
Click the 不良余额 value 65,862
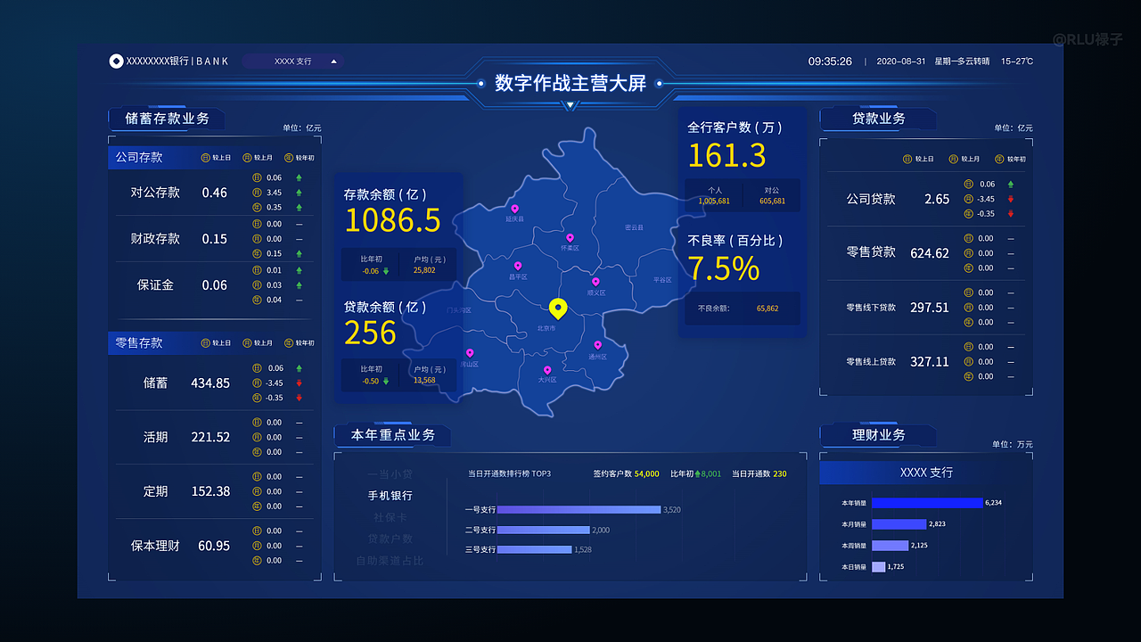point(768,309)
